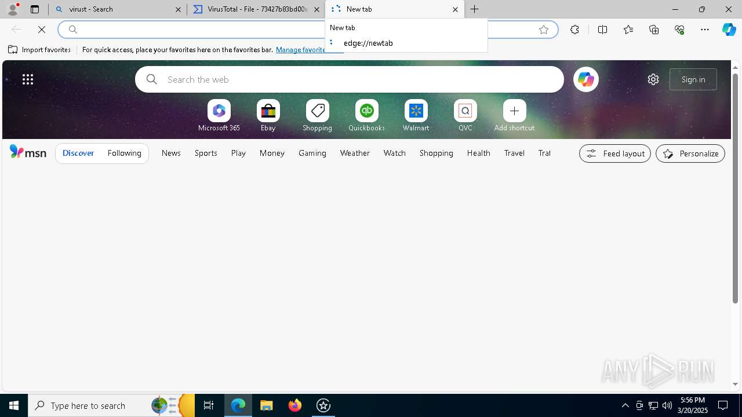The image size is (742, 417).
Task: Open the apps grid launcher
Action: [x=28, y=79]
